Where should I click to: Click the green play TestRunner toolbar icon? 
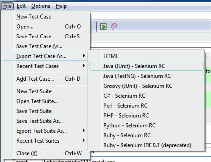point(104,27)
